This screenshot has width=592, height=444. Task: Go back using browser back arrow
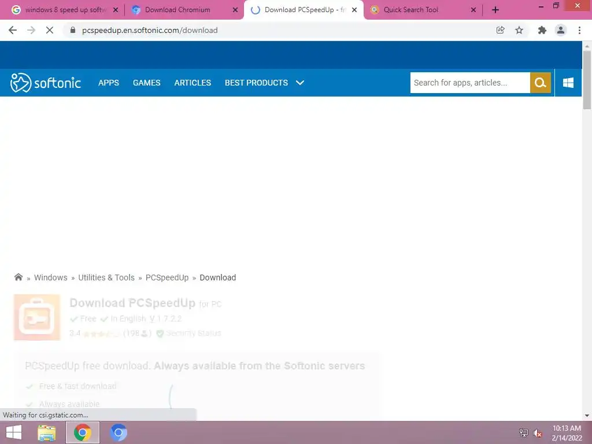13,30
